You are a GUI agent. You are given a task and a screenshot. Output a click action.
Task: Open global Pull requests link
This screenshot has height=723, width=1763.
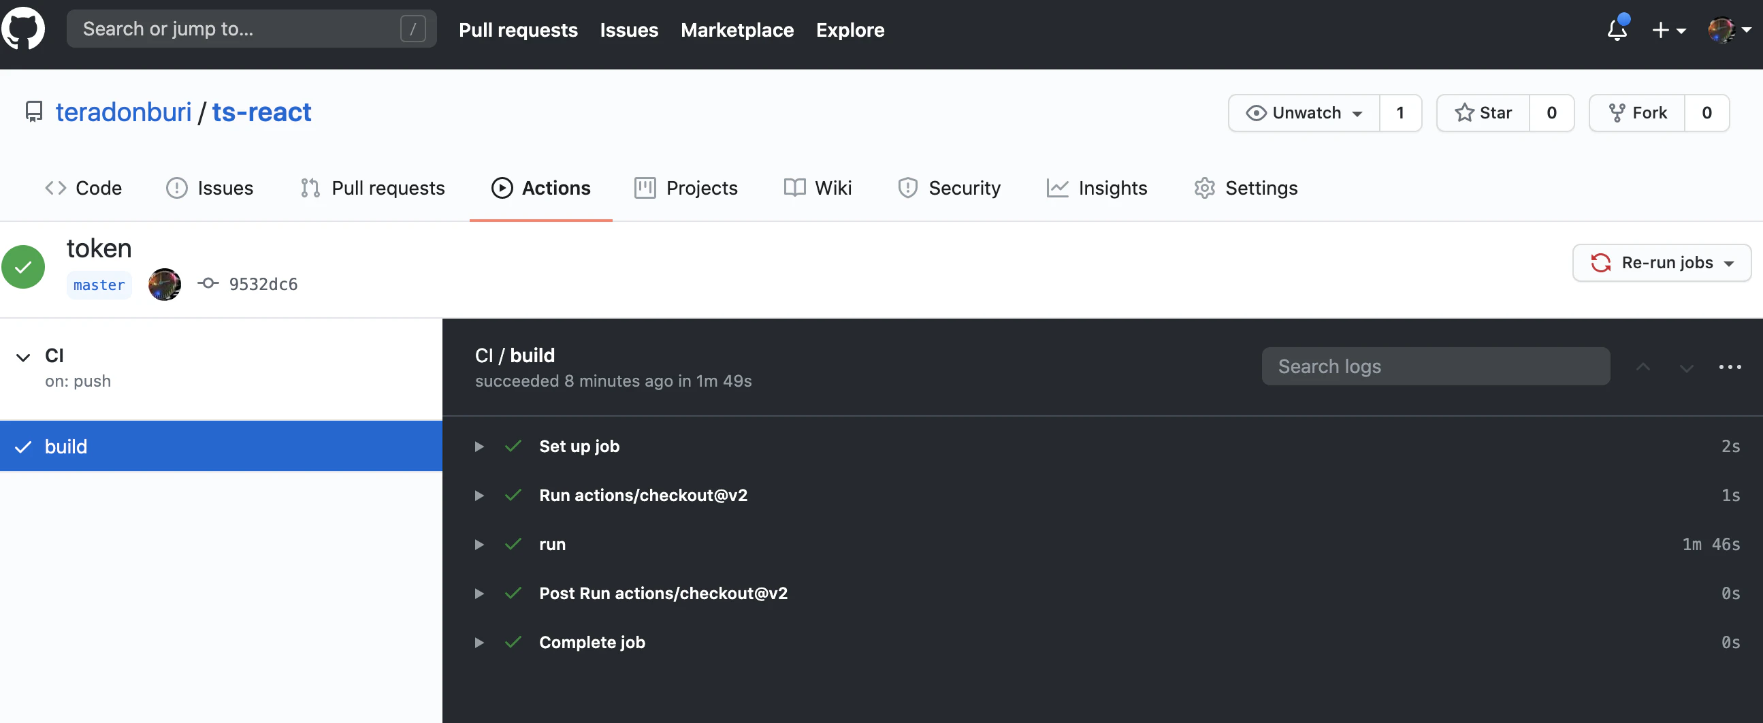[518, 30]
